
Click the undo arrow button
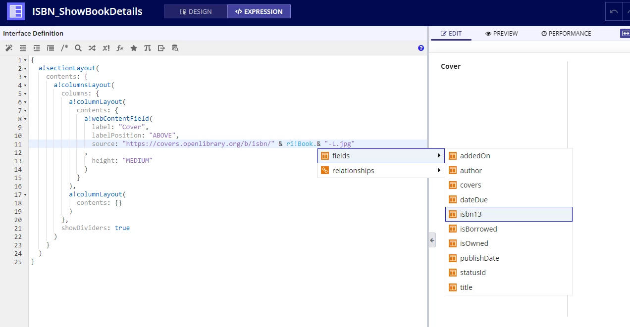click(x=614, y=11)
